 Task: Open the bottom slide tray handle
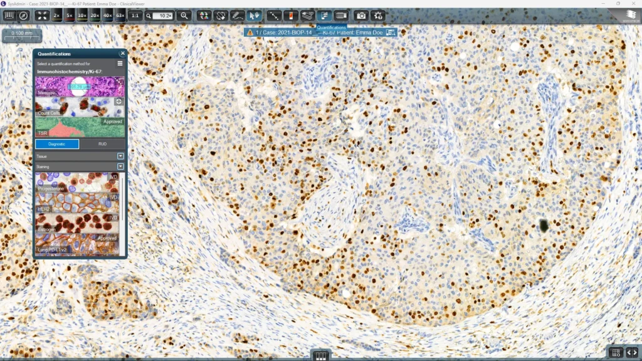click(x=320, y=356)
